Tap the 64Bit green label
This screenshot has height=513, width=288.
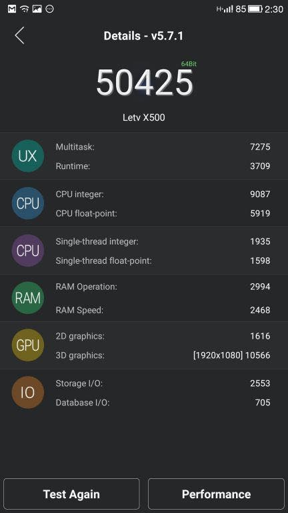pyautogui.click(x=189, y=64)
